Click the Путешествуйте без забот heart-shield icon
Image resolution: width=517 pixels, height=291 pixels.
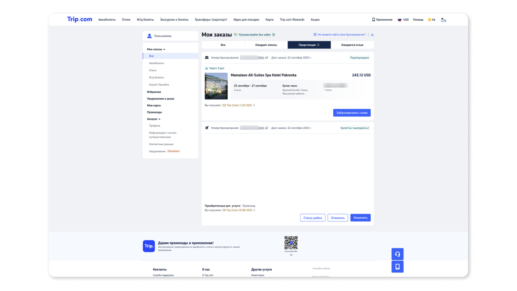coord(235,35)
